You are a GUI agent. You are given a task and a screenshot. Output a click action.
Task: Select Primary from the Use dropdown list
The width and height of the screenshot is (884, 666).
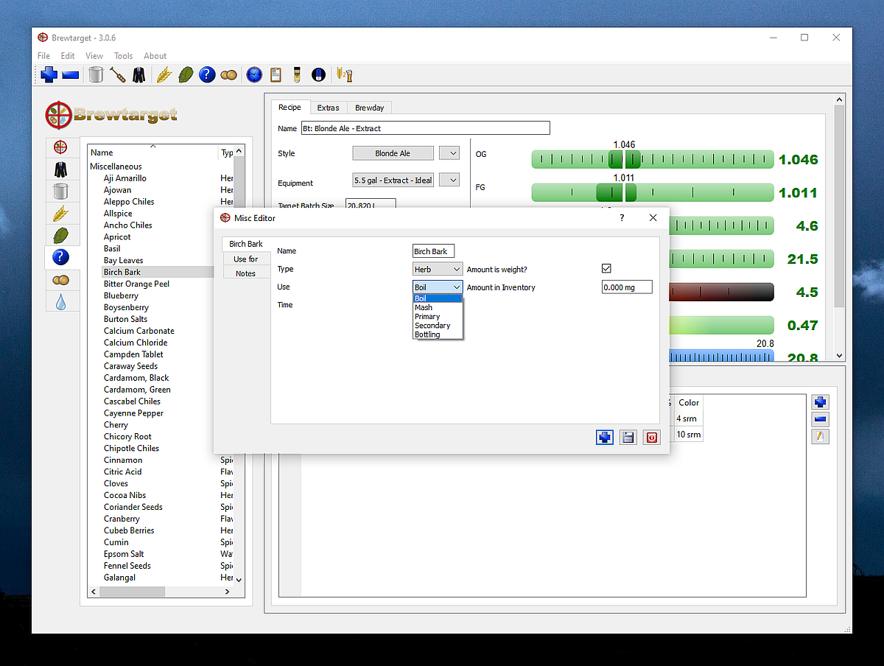[438, 316]
